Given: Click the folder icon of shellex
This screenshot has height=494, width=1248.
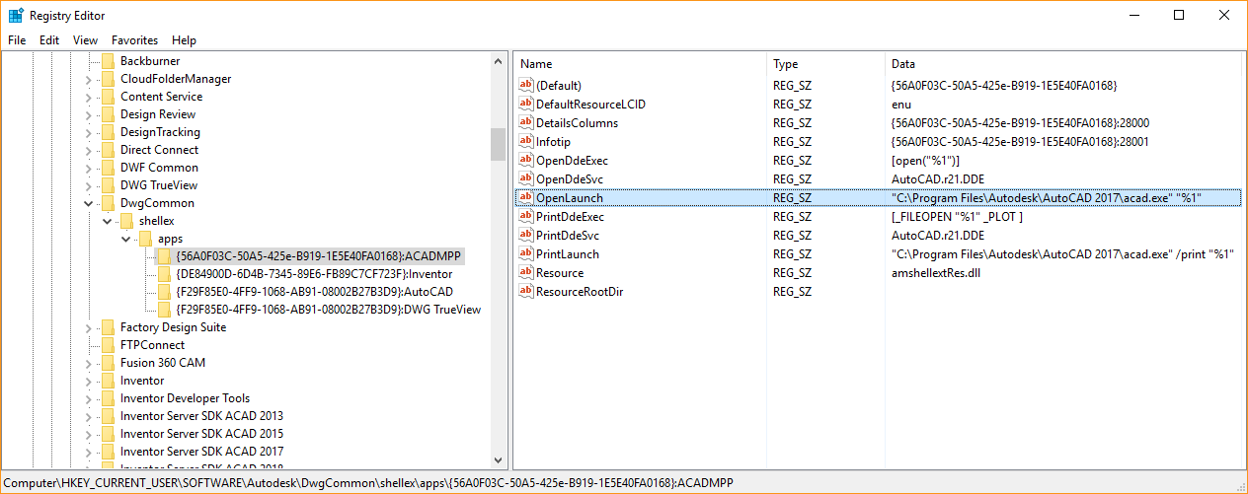Looking at the screenshot, I should point(126,221).
